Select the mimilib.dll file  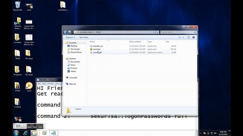(x=97, y=53)
